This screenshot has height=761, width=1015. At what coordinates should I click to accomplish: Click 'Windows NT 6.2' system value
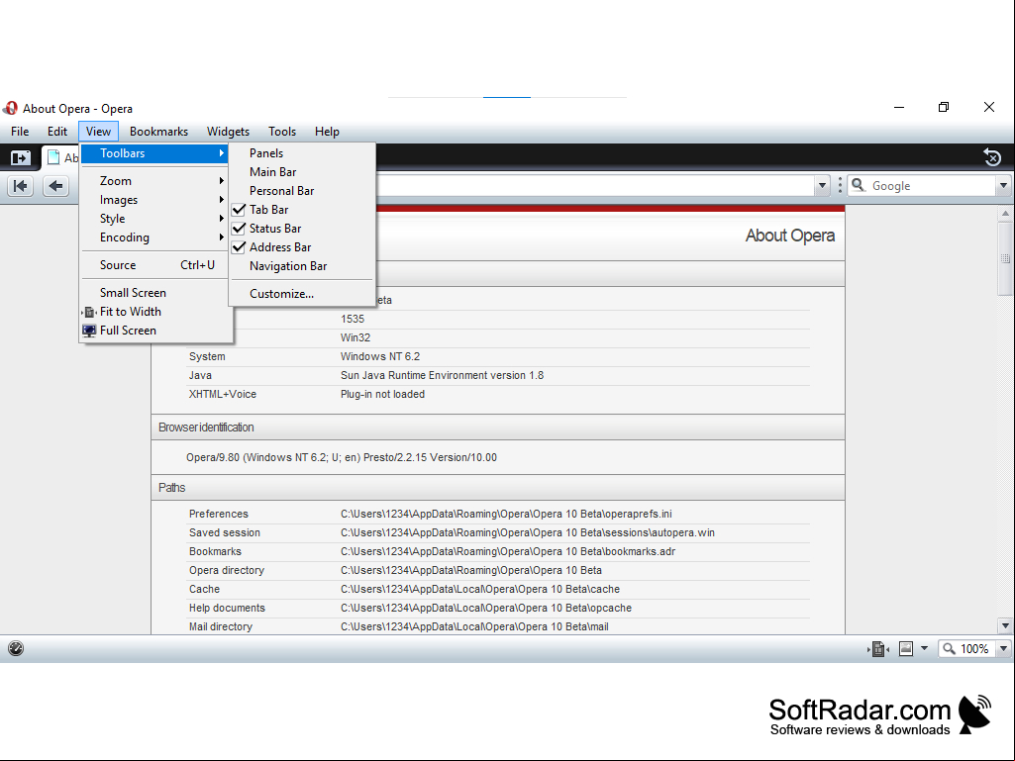click(x=380, y=356)
